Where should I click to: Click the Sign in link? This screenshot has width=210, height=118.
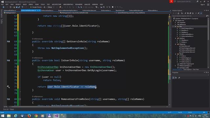[x=203, y=5]
